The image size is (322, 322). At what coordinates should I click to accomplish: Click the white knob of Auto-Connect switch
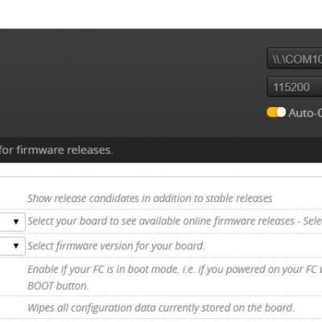[x=281, y=112]
